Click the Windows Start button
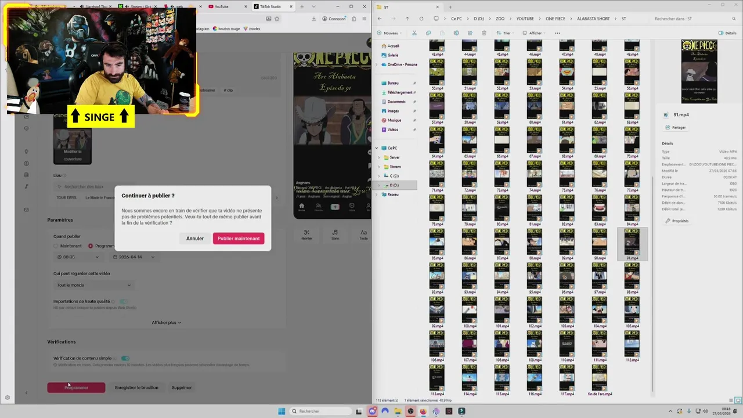The width and height of the screenshot is (743, 418). click(x=282, y=411)
